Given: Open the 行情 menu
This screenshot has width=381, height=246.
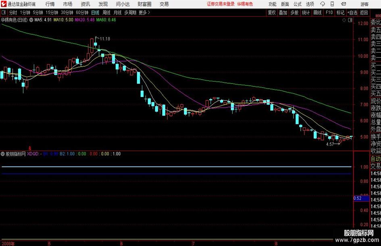Looking at the screenshot, I should pyautogui.click(x=50, y=4).
